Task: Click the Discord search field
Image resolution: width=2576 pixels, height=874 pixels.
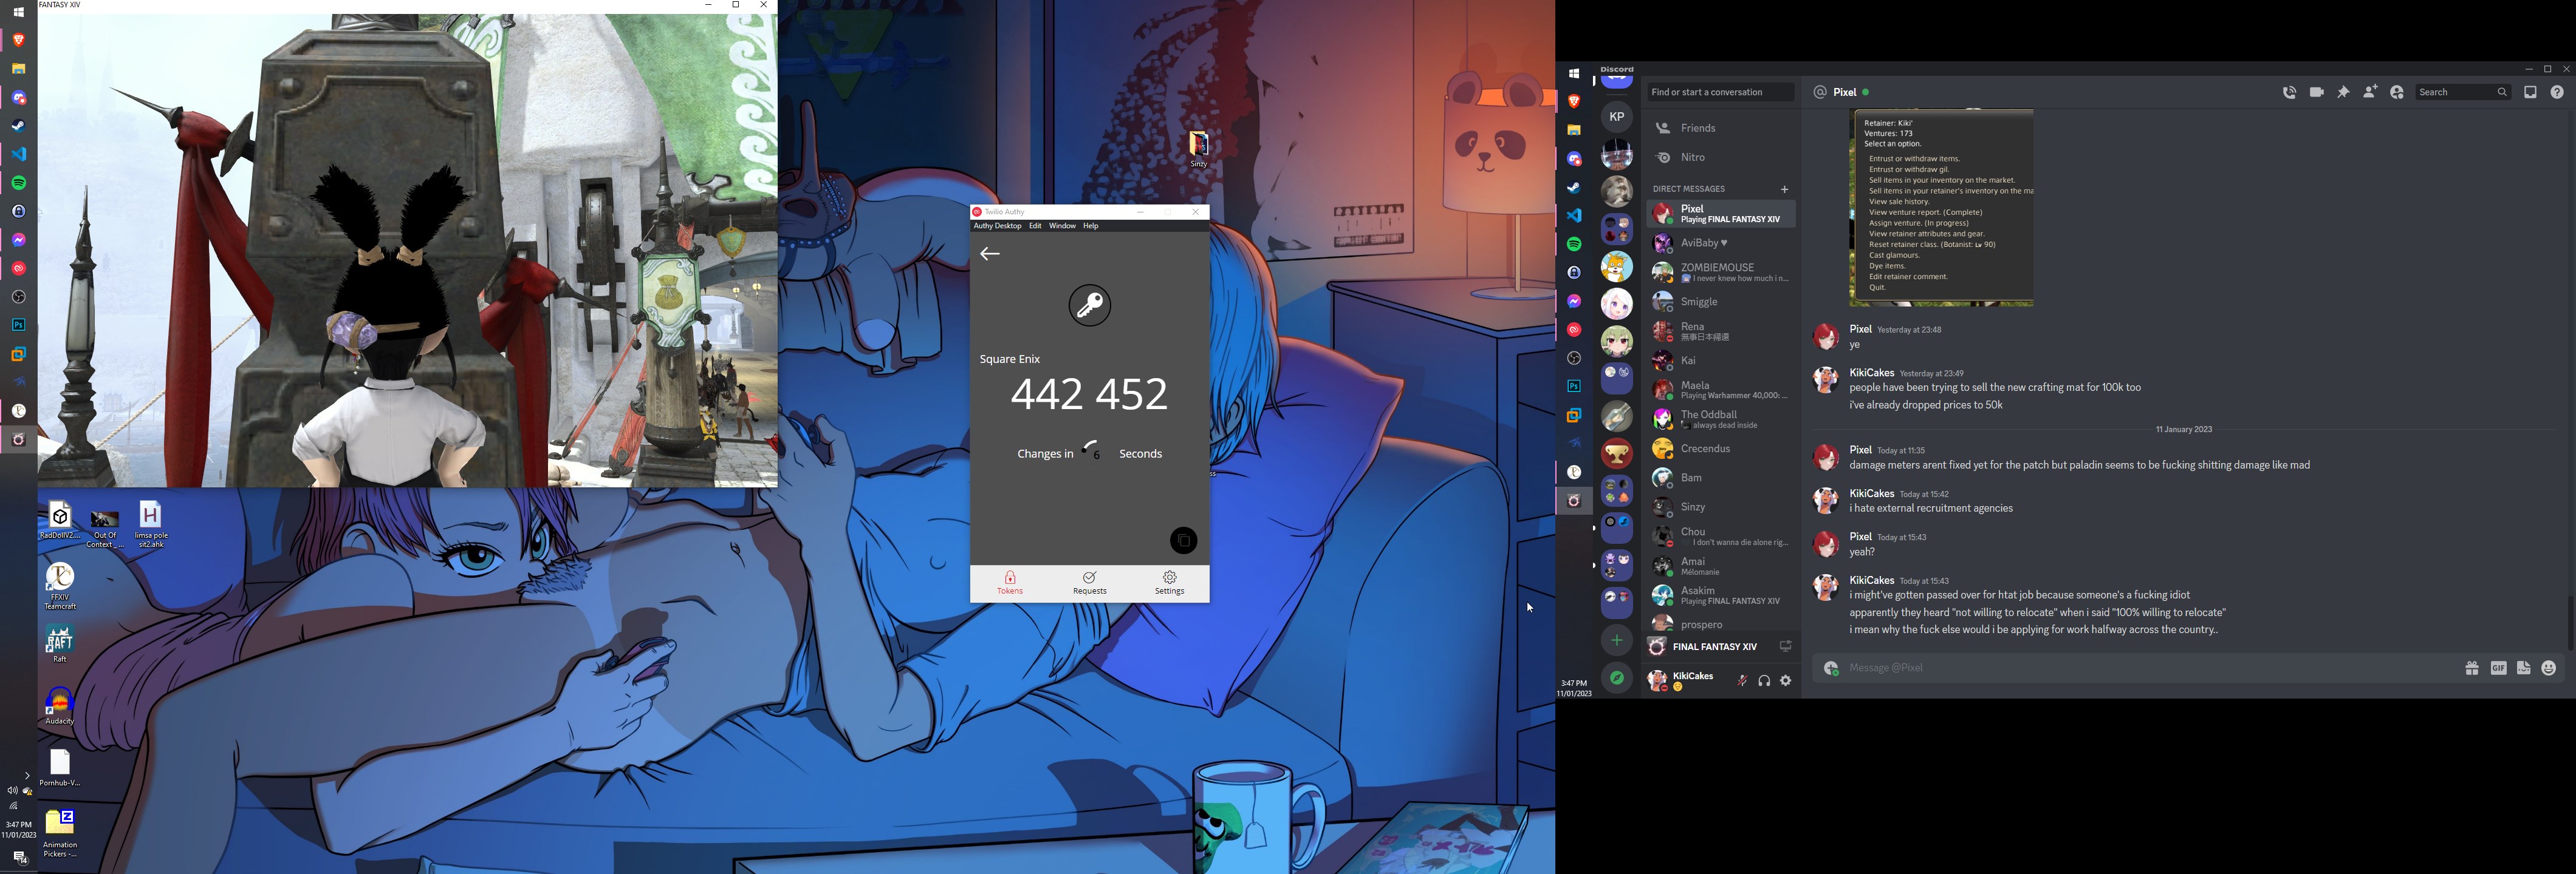Action: [2463, 92]
